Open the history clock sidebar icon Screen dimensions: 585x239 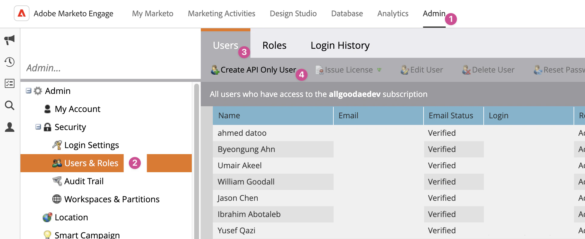tap(10, 62)
